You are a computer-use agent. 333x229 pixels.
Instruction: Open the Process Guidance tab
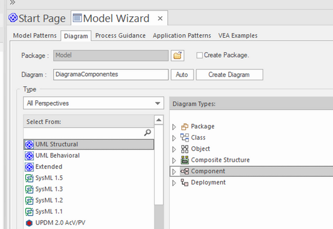[120, 35]
